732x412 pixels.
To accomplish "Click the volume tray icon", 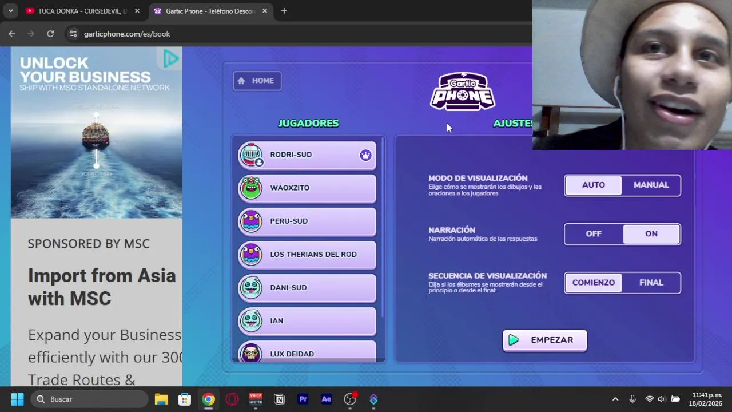I will coord(662,399).
